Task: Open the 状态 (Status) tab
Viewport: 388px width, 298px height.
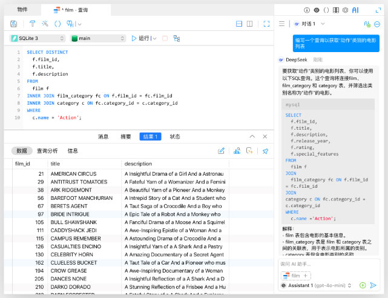Action: coord(175,137)
